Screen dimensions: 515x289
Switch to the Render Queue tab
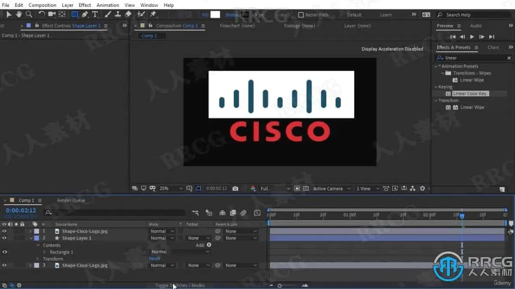pyautogui.click(x=71, y=200)
